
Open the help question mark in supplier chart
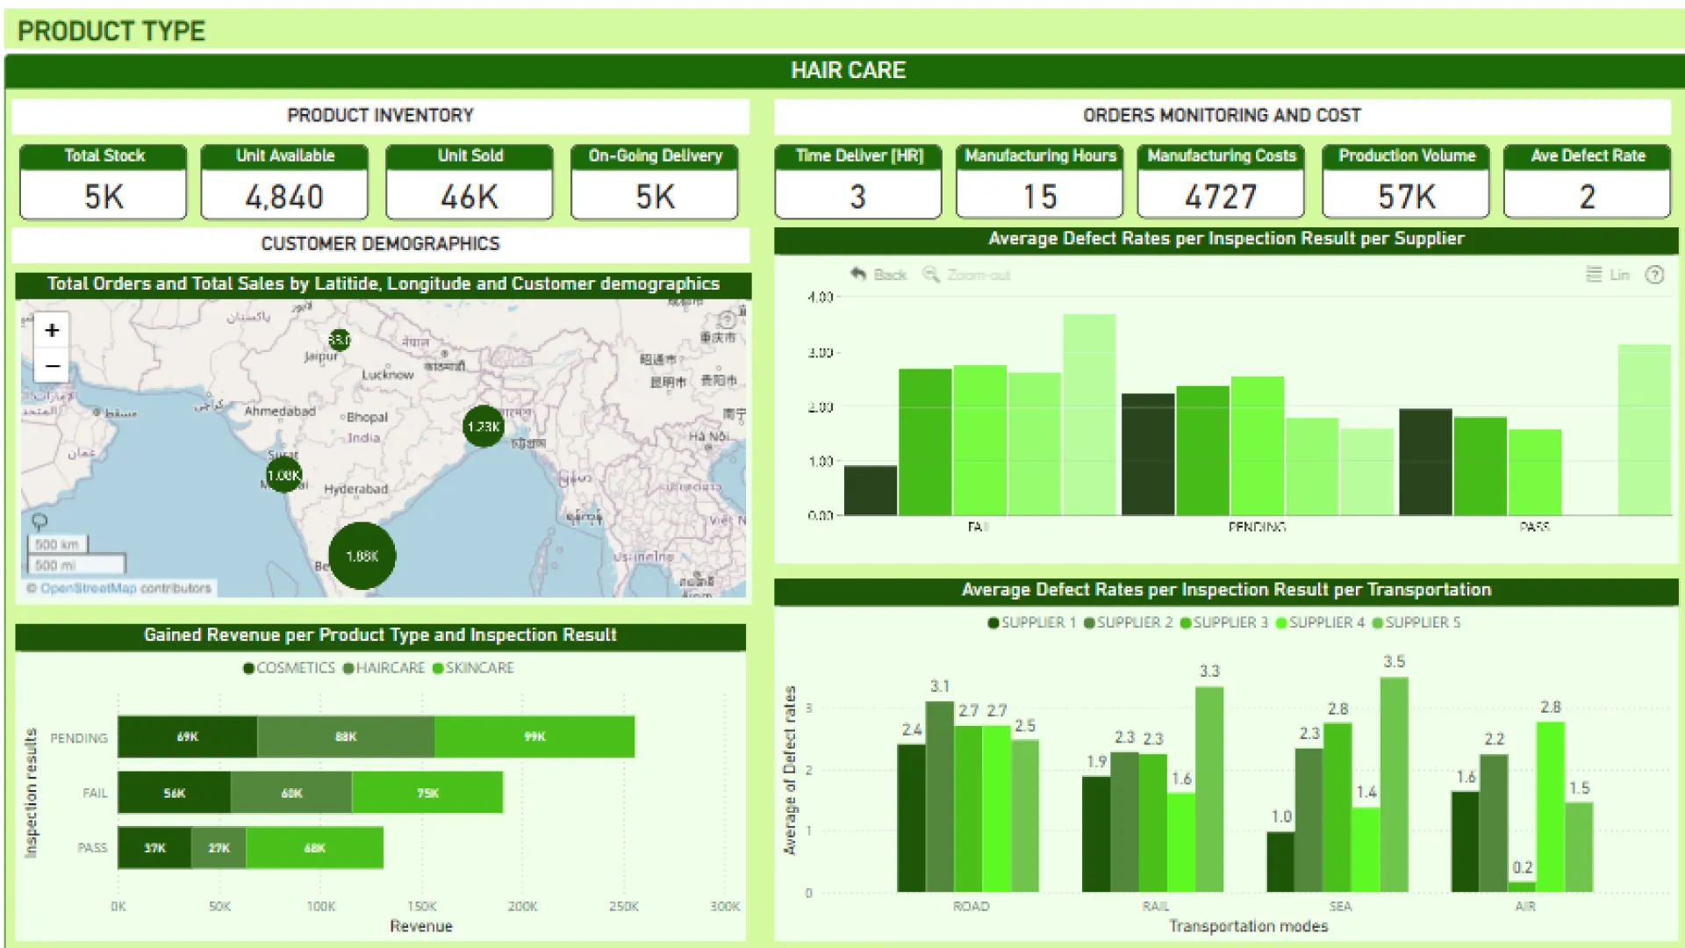[1654, 275]
